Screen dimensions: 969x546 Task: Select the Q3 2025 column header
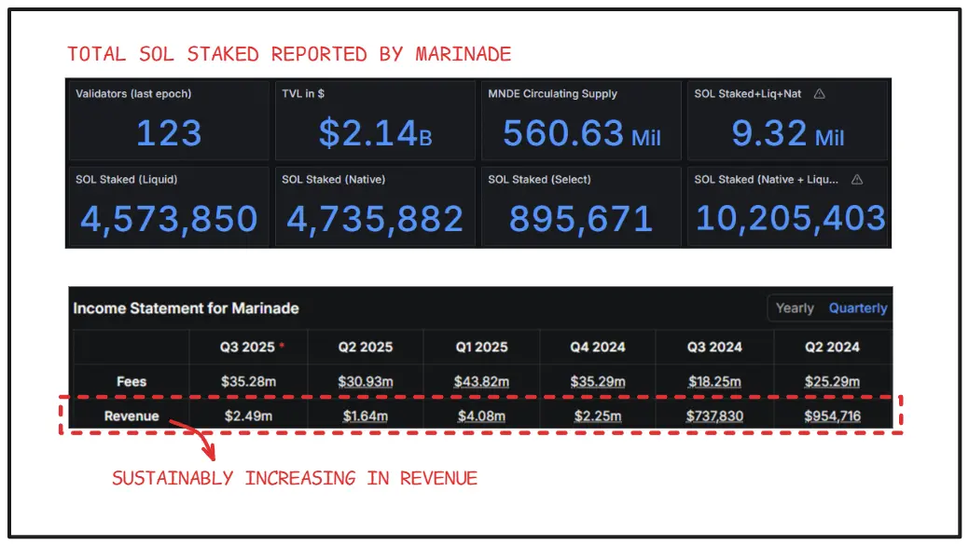point(247,348)
